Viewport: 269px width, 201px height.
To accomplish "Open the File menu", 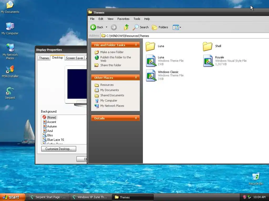I will 92,19.
